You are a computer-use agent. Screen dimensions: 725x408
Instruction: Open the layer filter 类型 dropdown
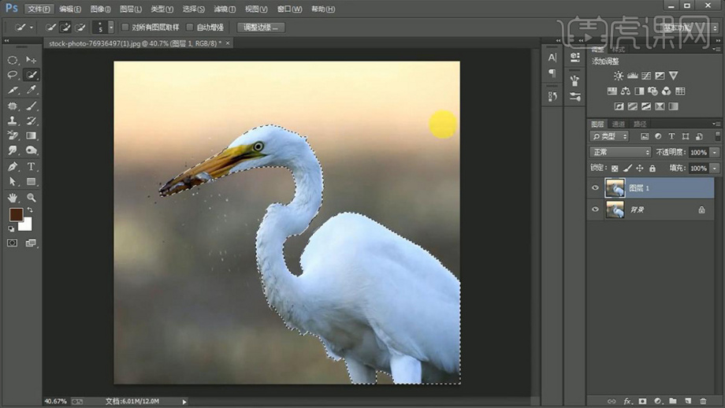point(610,137)
